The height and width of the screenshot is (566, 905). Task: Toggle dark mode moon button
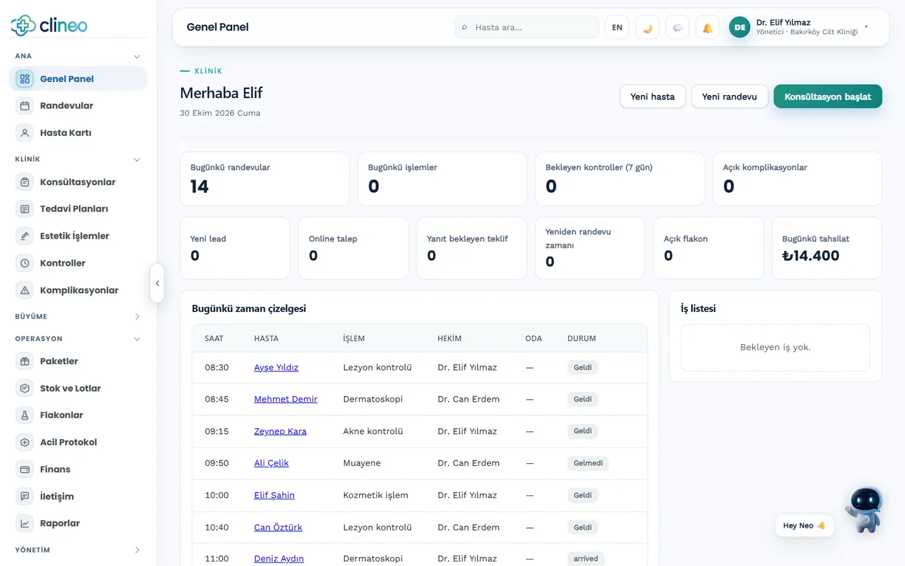[x=647, y=27]
